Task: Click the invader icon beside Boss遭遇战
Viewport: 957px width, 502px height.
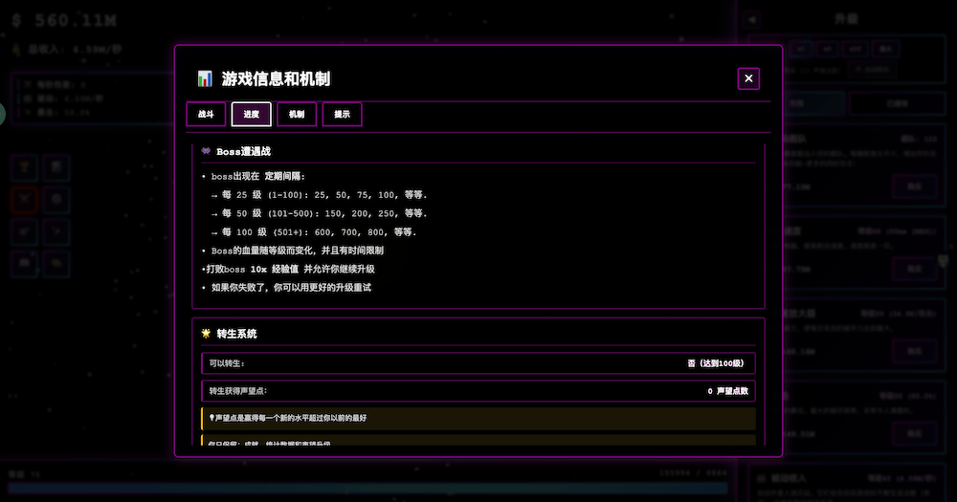Action: (x=206, y=151)
